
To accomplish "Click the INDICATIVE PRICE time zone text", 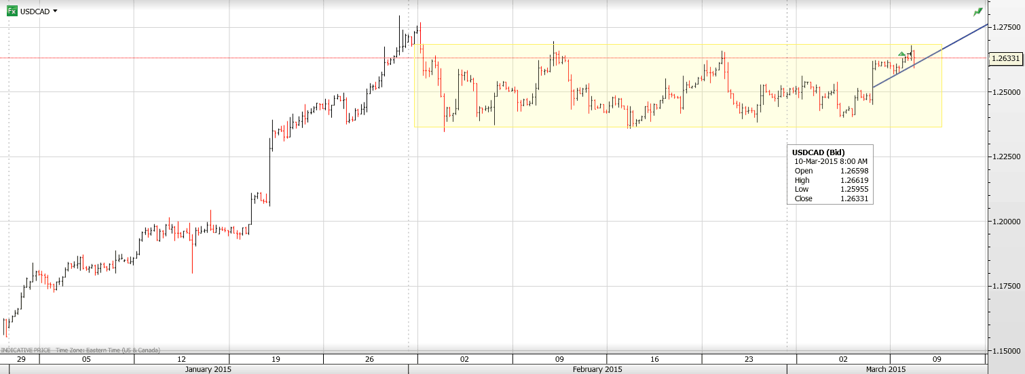I will click(80, 350).
